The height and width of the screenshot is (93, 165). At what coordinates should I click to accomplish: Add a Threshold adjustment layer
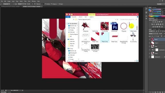(157, 27)
